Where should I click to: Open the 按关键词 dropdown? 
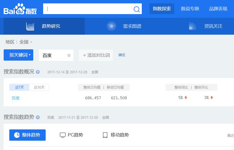pos(19,55)
